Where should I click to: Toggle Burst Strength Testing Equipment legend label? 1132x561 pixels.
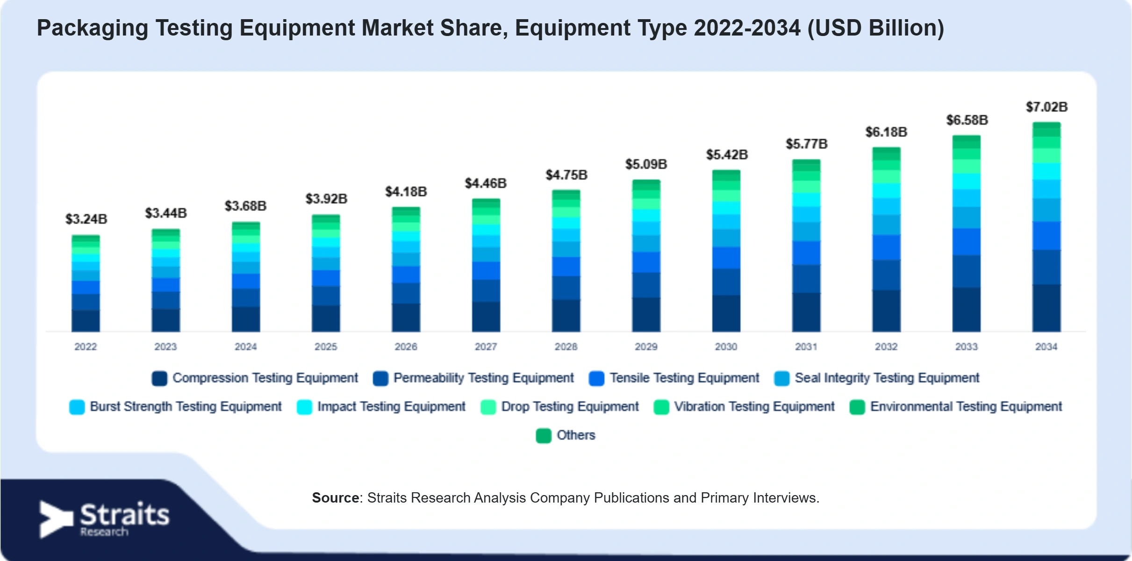click(186, 407)
